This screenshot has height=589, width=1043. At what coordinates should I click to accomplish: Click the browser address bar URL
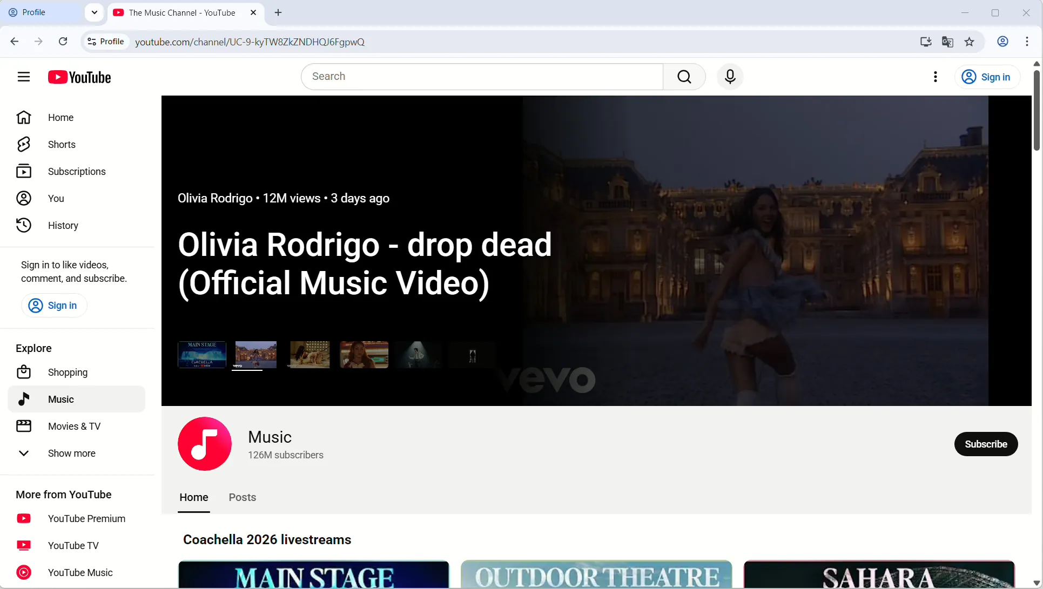250,42
